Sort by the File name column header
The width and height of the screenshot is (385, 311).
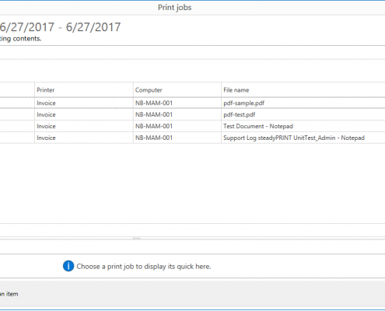(x=303, y=90)
